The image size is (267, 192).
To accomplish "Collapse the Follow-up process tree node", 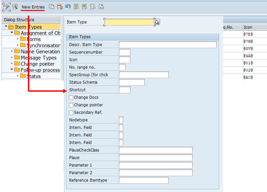I will tap(12, 70).
